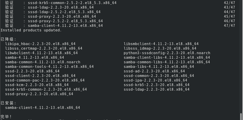Image resolution: width=243 pixels, height=120 pixels.
Task: Click the "Installed products updated." line
Action: coord(31,30)
